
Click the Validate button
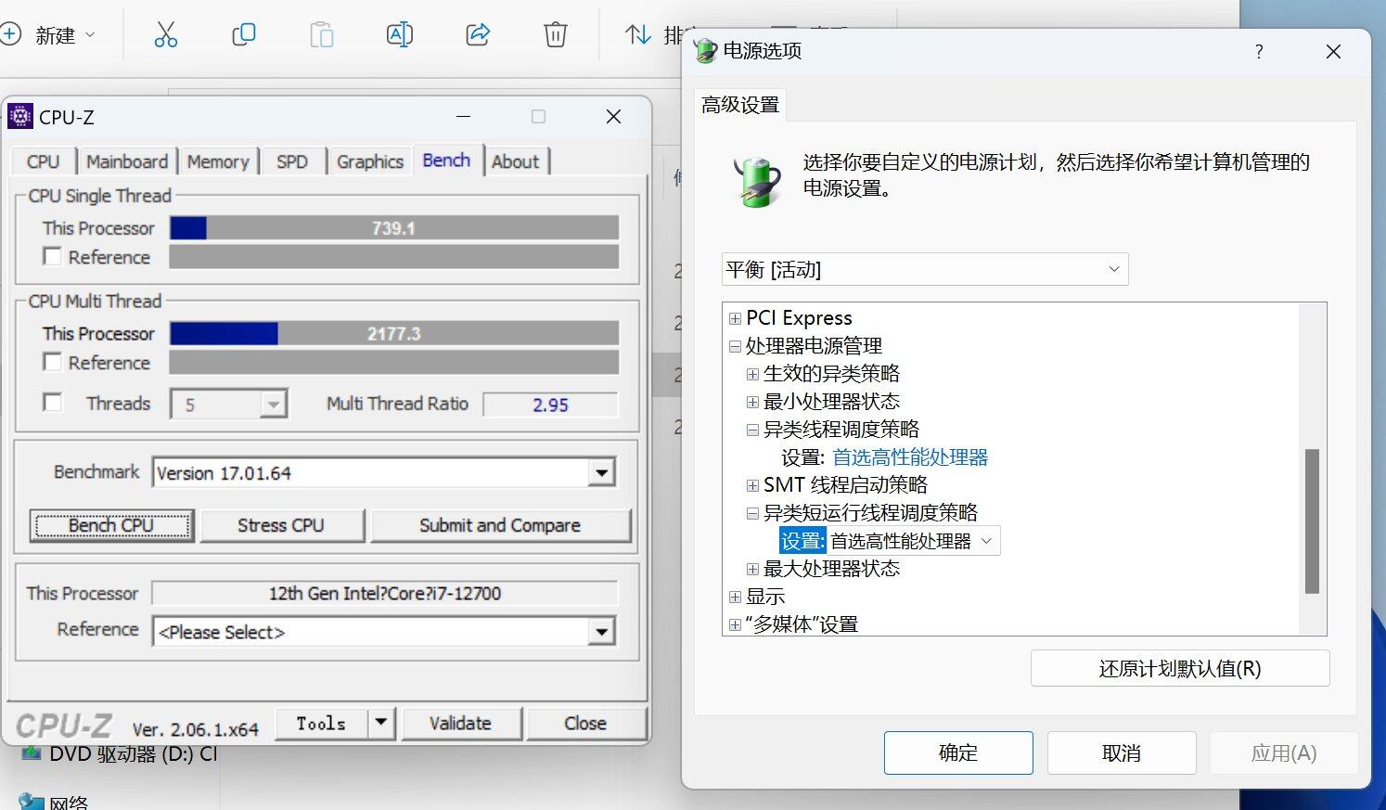460,723
